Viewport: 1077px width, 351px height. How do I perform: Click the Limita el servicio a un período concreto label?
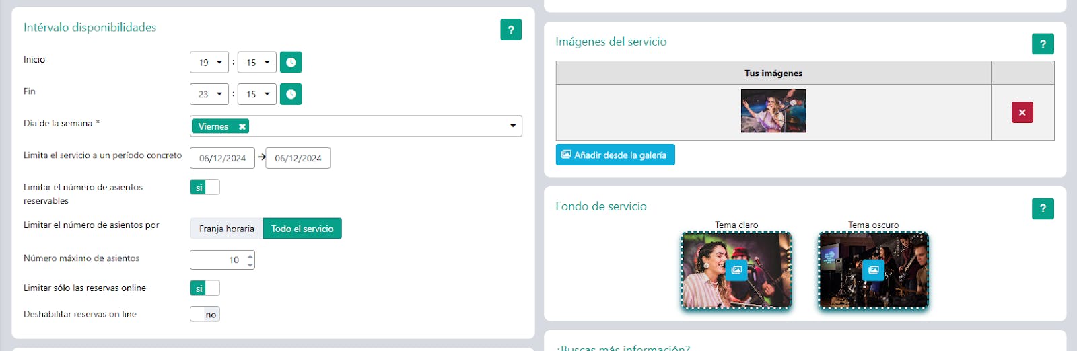(x=102, y=155)
